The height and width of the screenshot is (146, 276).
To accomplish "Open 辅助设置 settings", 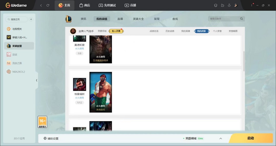I will [x=51, y=138].
